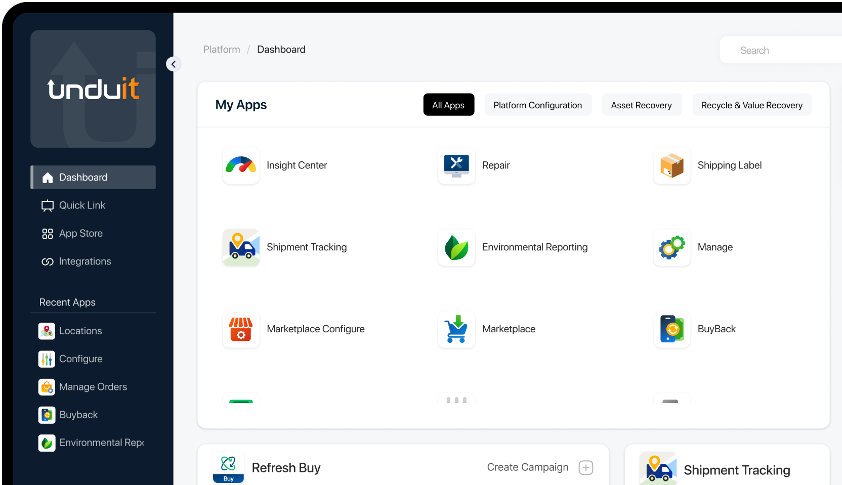Screen dimensions: 842x485
Task: Open the Shipping Label box icon
Action: coord(672,165)
